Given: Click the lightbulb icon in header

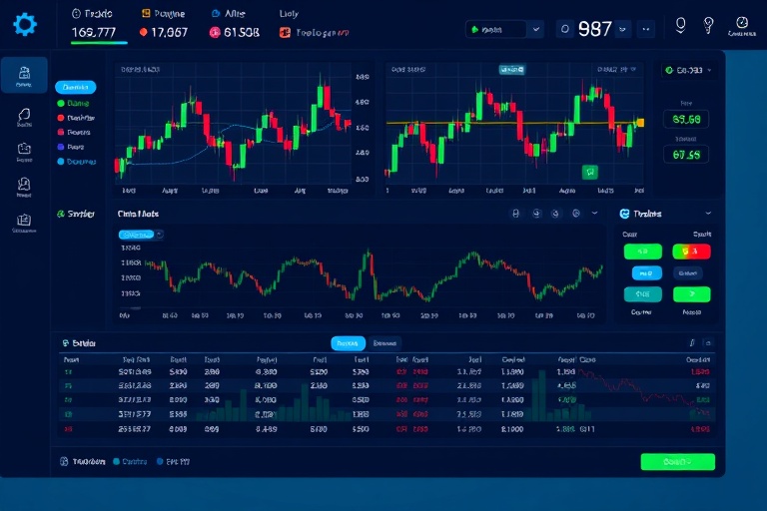Looking at the screenshot, I should point(708,25).
